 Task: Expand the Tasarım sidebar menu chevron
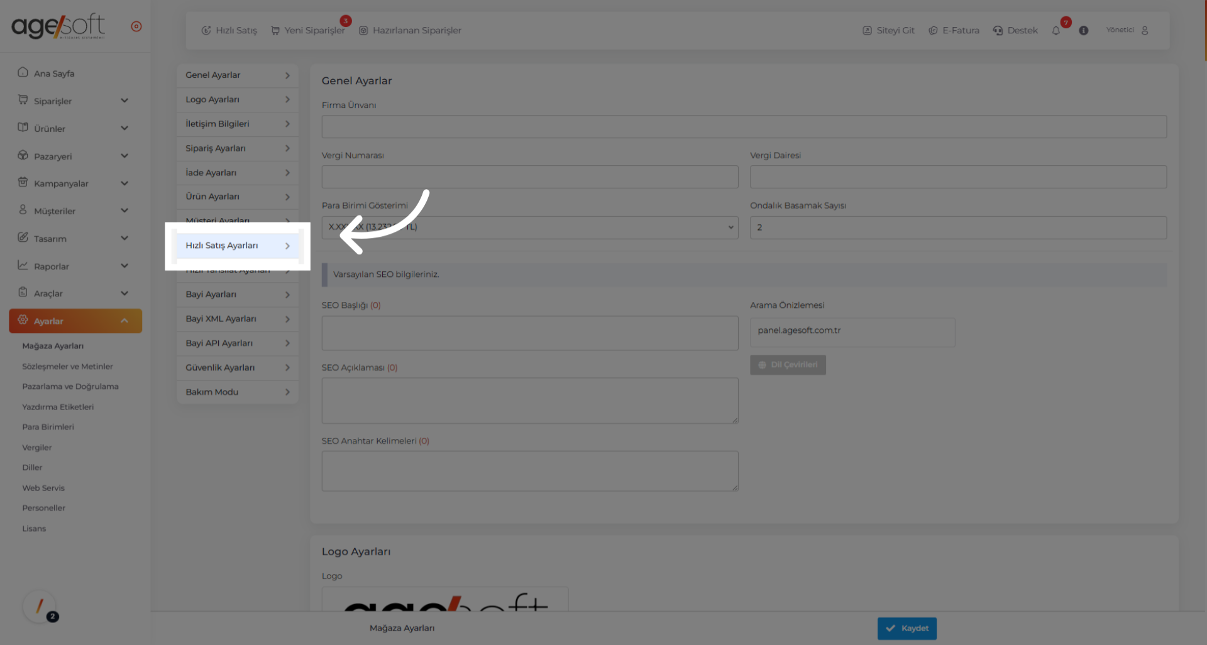[x=124, y=238]
